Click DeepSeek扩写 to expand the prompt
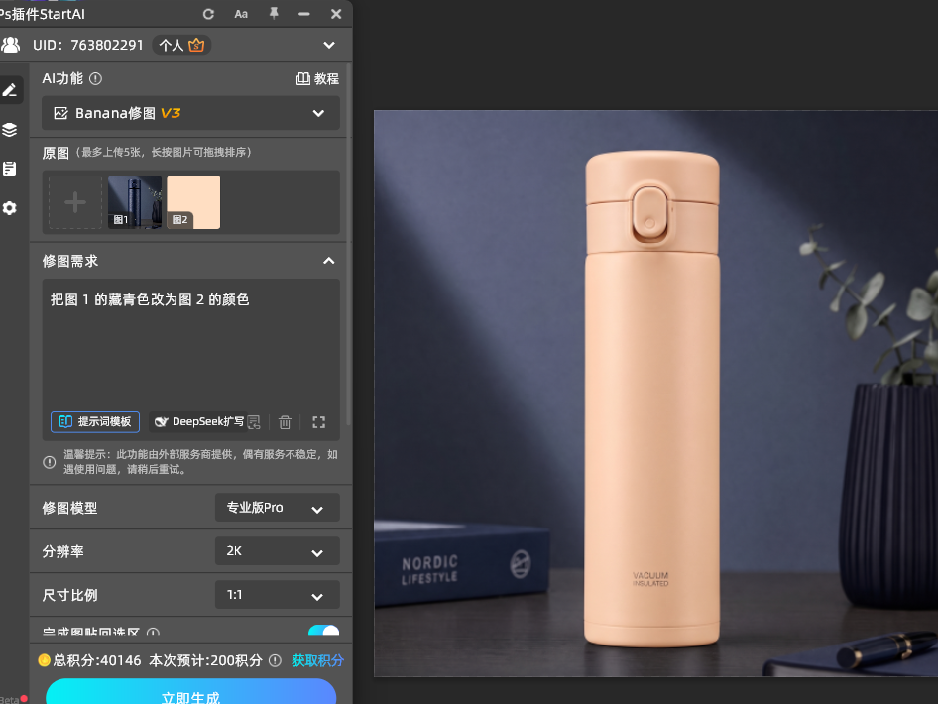Screen dimensions: 938x704 click(x=199, y=421)
